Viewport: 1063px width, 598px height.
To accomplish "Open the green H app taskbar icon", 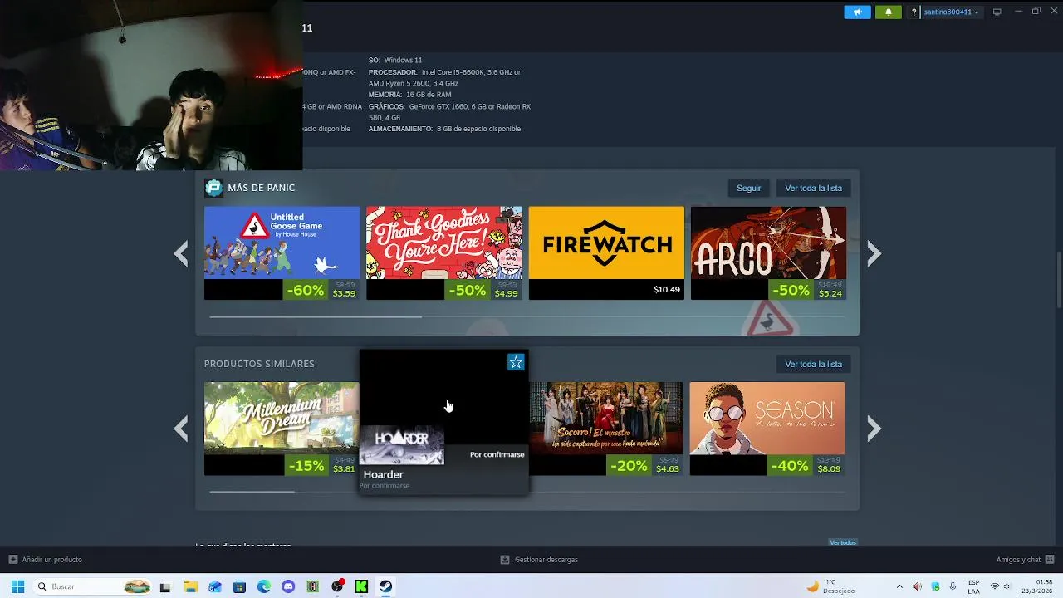I will point(313,586).
